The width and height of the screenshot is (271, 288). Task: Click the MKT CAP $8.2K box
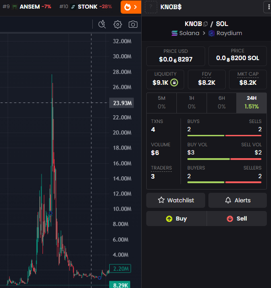pos(248,80)
